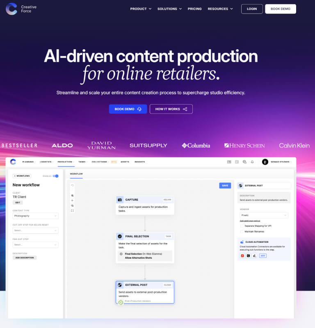Click the plus icon on canvas toolbar

pos(72,200)
